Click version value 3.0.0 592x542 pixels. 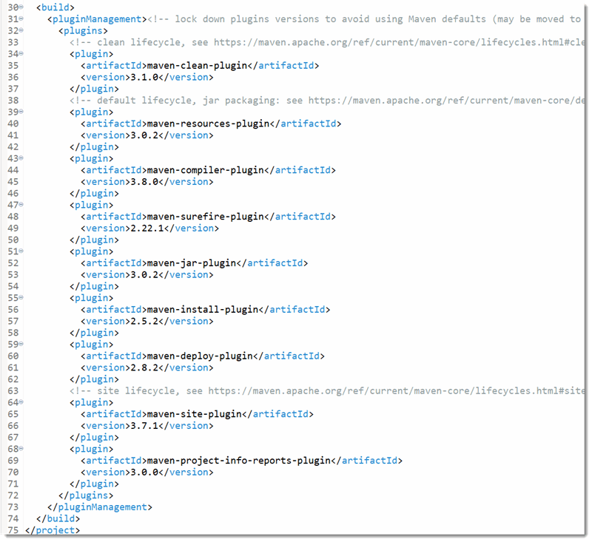pyautogui.click(x=144, y=472)
